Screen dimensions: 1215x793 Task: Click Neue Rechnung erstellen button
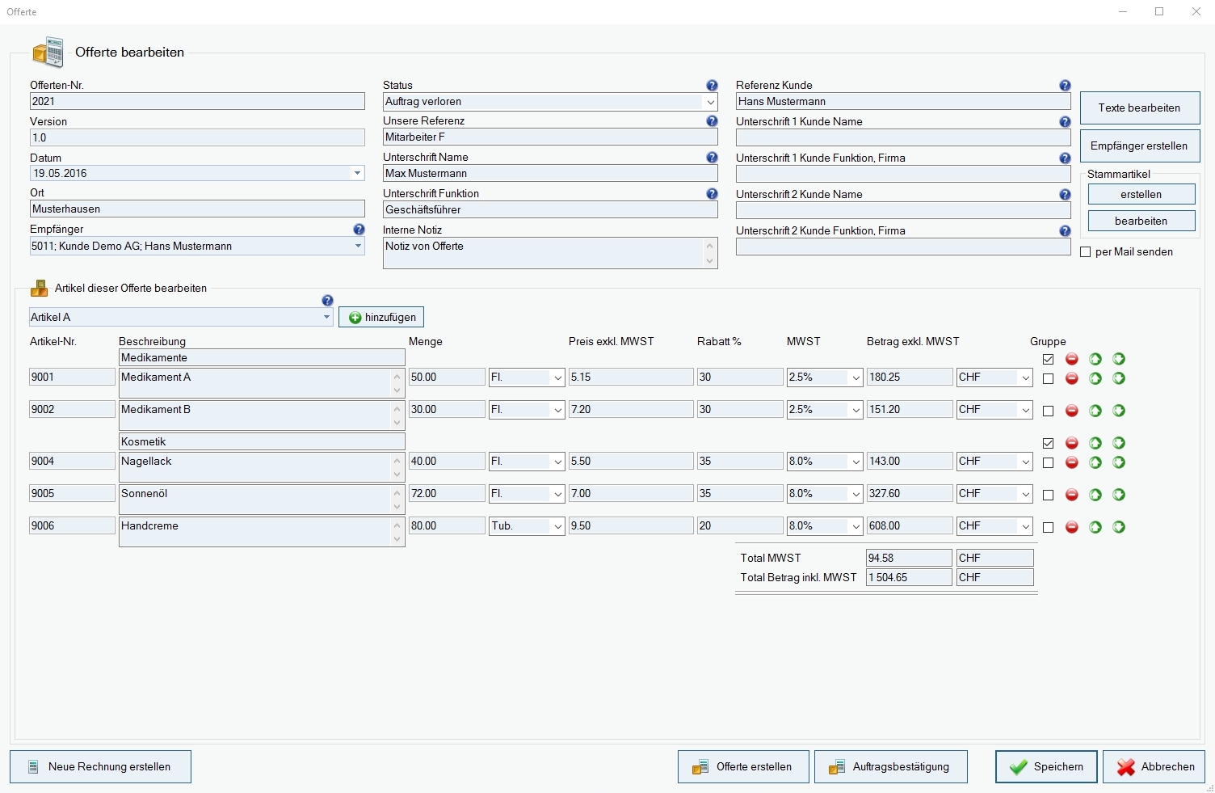pos(100,767)
